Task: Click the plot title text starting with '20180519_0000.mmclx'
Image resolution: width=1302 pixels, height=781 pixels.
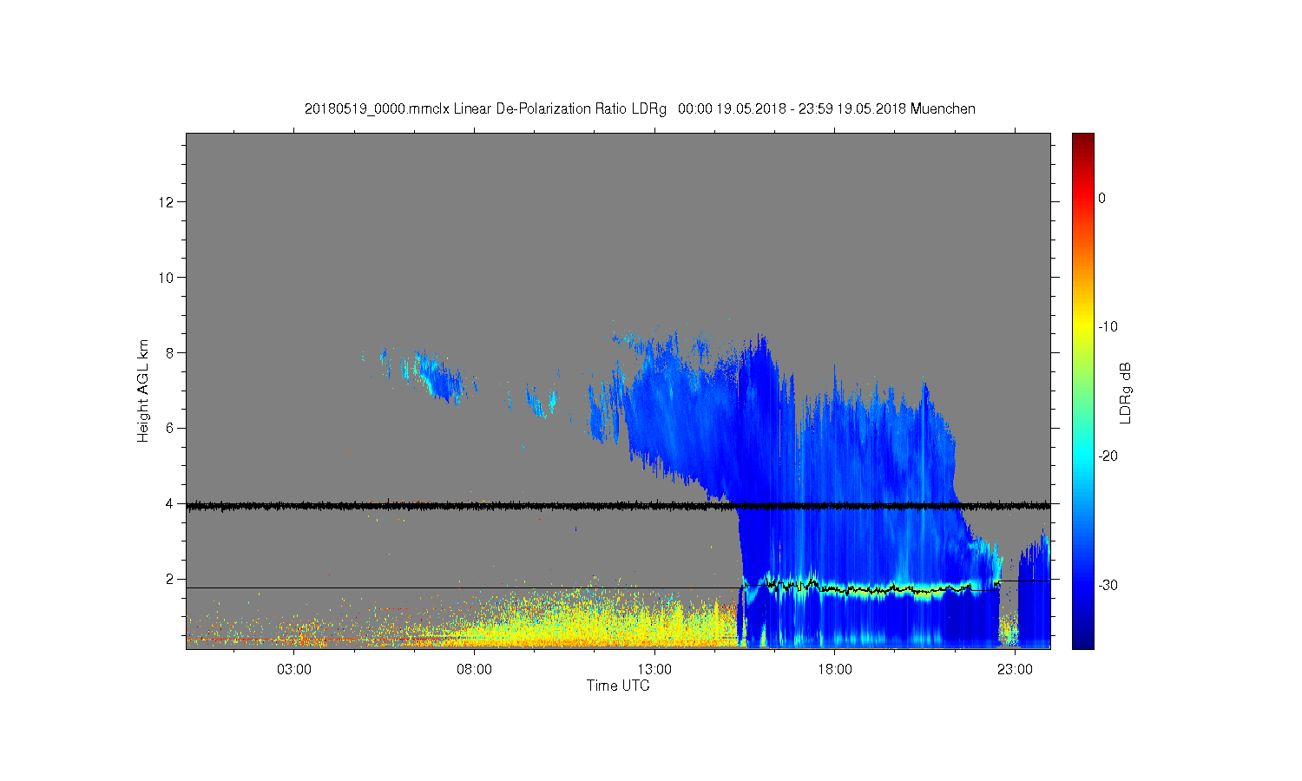Action: click(640, 109)
